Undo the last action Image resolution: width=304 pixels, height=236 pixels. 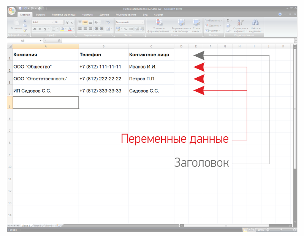tap(25, 9)
